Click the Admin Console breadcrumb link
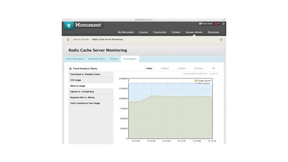Viewport: 288px width, 162px height. 81,40
